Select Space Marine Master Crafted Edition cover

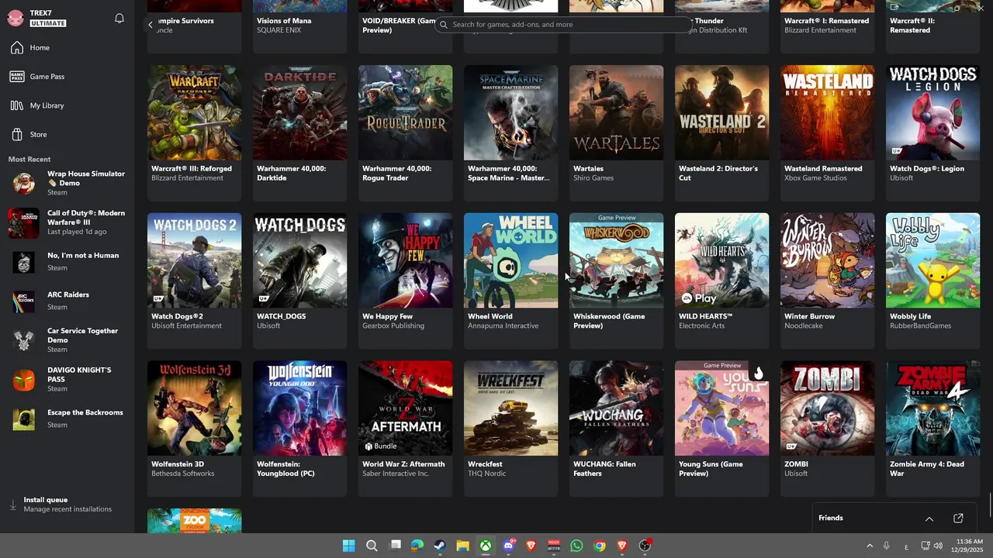coord(510,112)
